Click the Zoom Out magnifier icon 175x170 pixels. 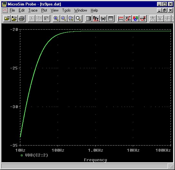[x=63, y=19]
